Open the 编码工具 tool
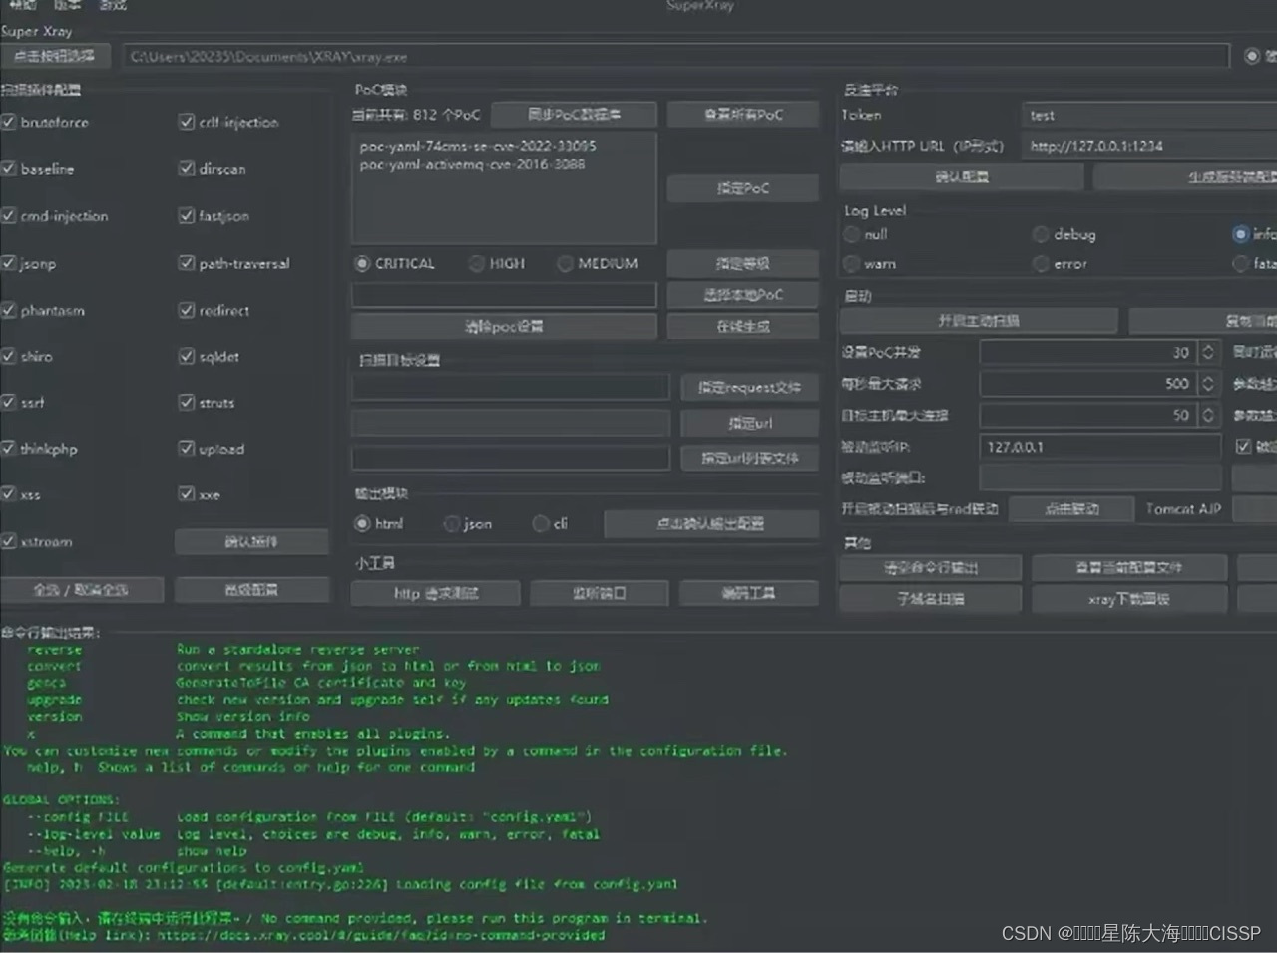This screenshot has height=953, width=1277. [749, 593]
